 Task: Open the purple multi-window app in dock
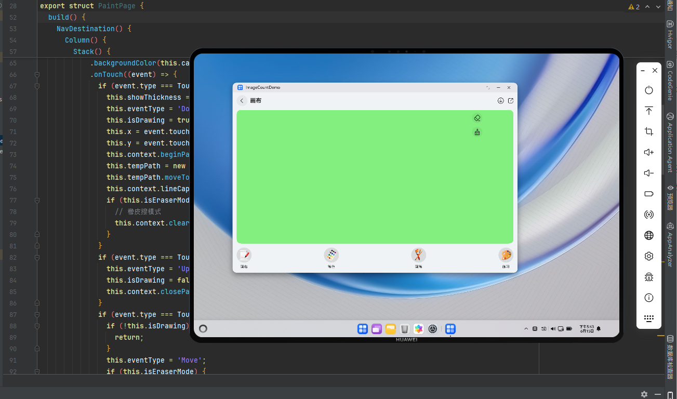[x=377, y=329]
